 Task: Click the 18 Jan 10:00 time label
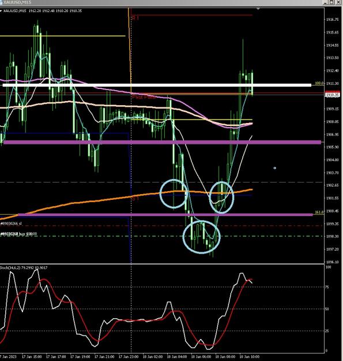click(x=249, y=356)
